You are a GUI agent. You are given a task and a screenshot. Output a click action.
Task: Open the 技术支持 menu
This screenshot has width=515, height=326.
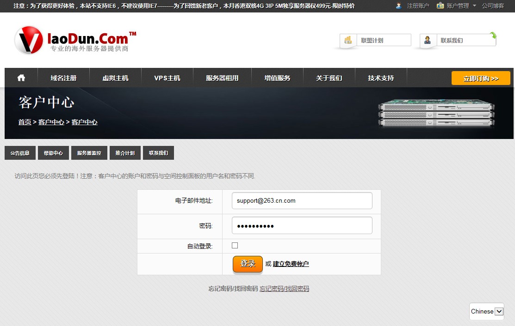381,78
